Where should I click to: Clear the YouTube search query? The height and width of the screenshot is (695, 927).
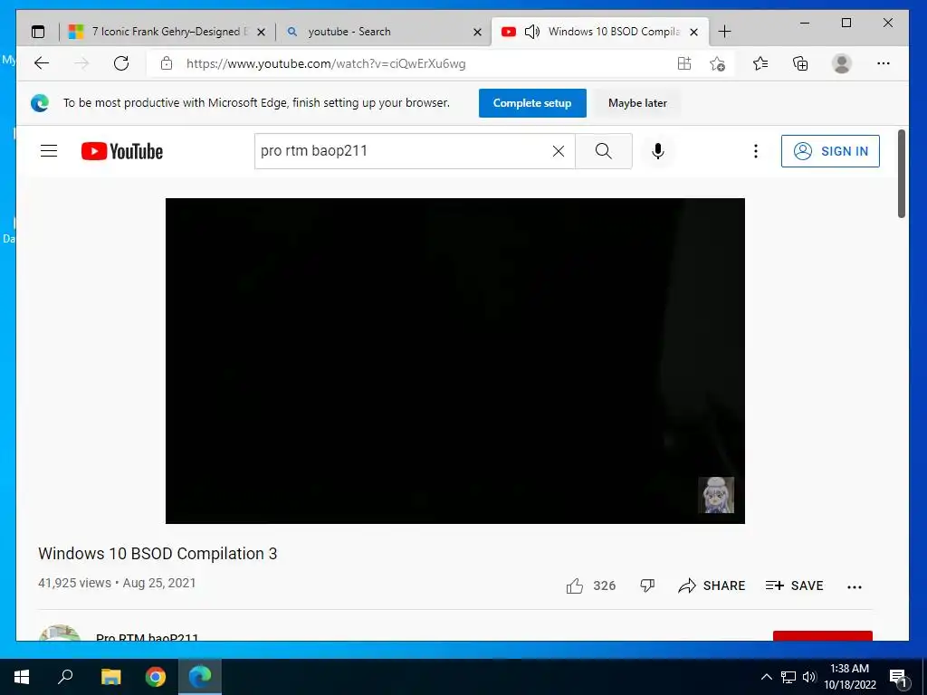558,151
